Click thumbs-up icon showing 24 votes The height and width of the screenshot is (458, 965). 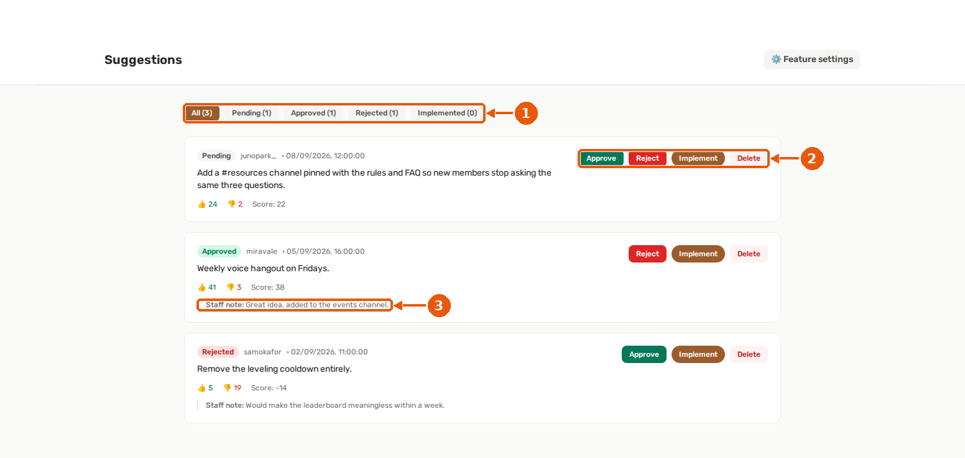201,204
